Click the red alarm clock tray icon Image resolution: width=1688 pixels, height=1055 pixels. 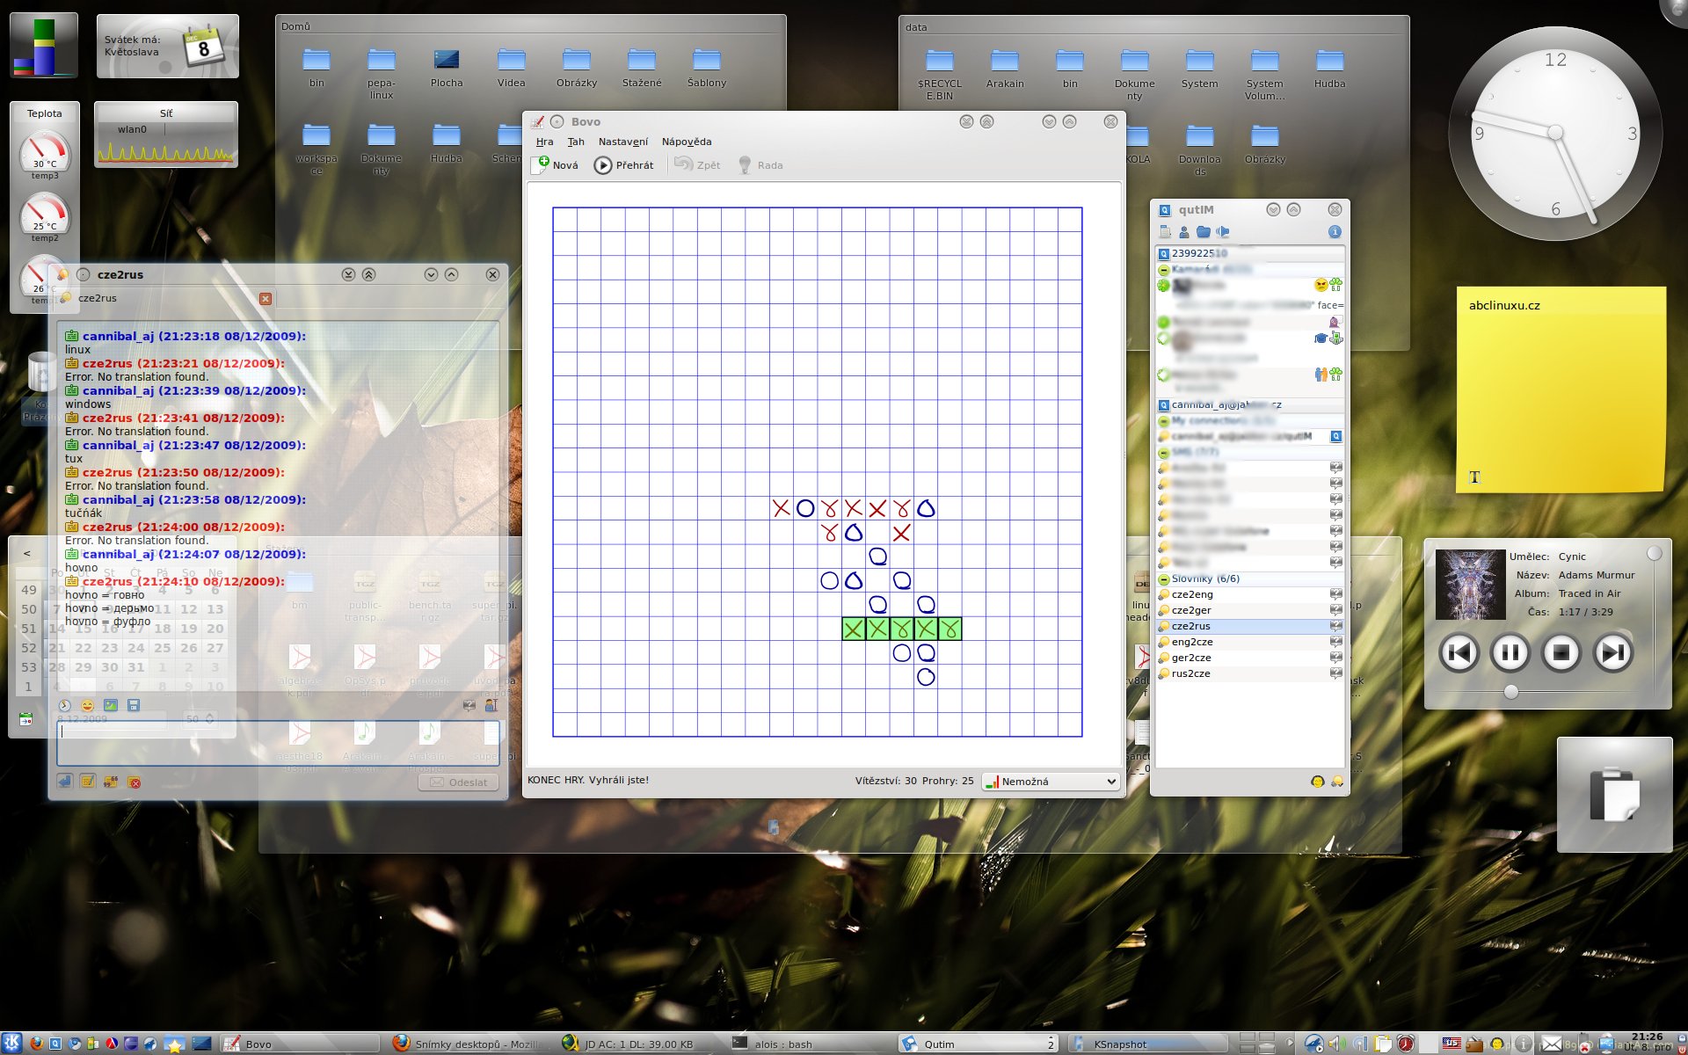pyautogui.click(x=1405, y=1044)
